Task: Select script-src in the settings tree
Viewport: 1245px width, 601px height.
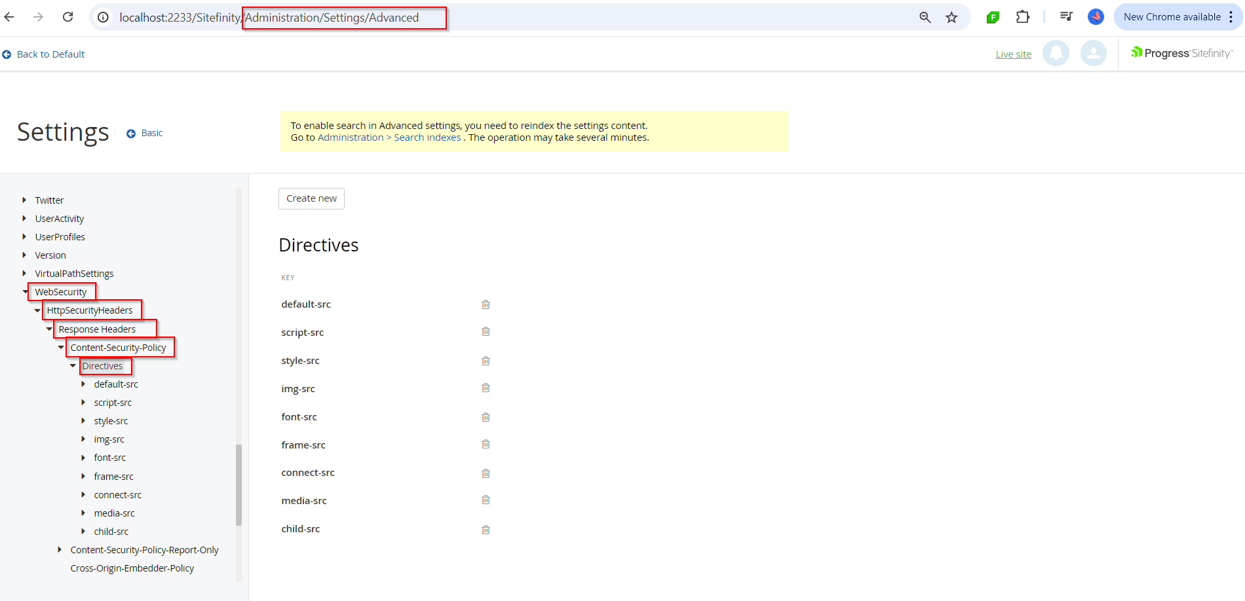Action: point(113,403)
